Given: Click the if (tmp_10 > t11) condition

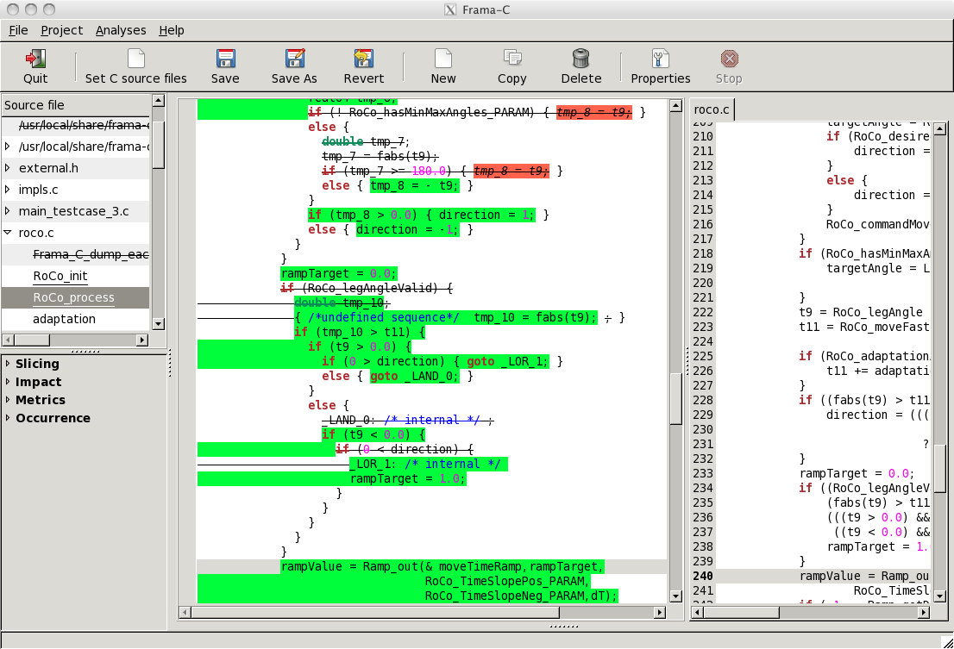Looking at the screenshot, I should 359,333.
